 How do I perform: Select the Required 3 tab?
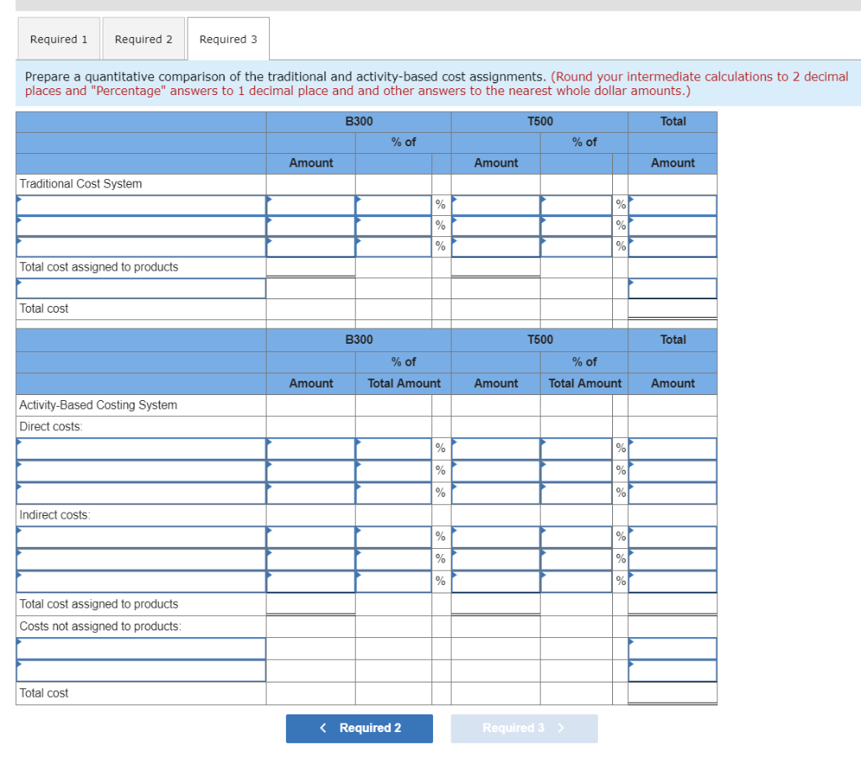[228, 39]
